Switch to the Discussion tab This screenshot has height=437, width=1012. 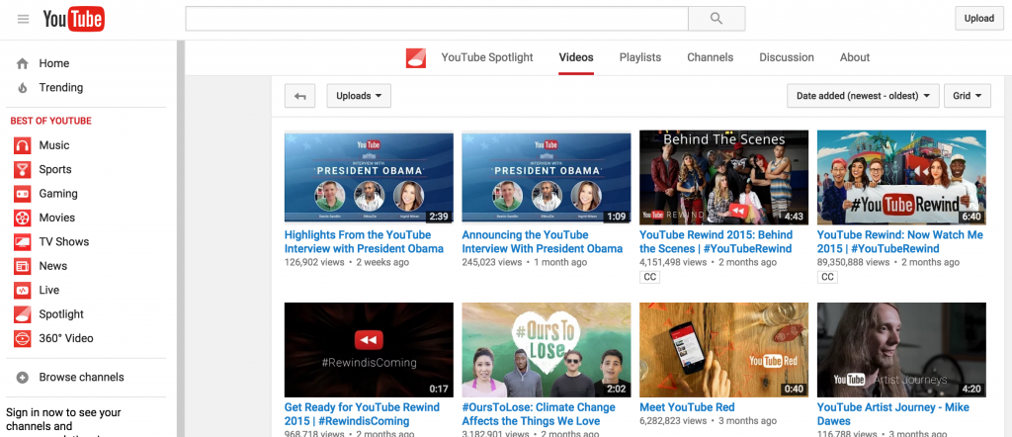[x=787, y=57]
